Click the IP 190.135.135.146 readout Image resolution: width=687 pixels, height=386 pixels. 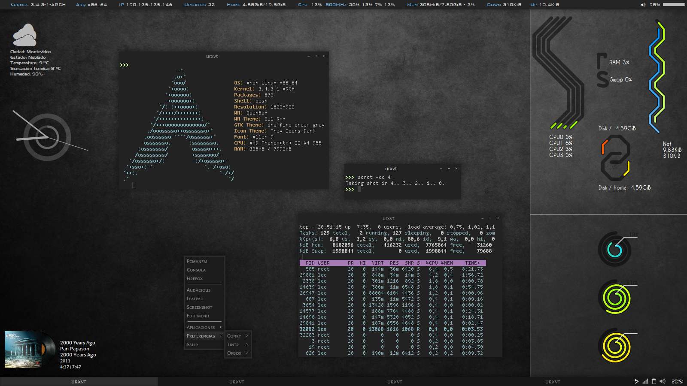click(146, 5)
